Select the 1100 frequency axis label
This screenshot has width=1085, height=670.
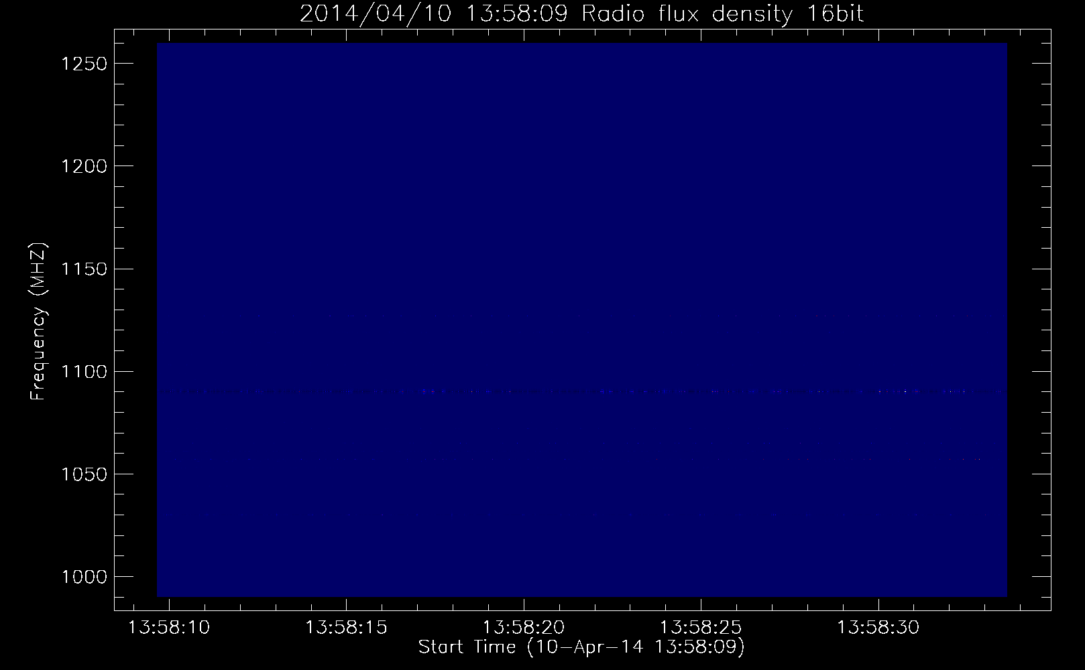[84, 371]
